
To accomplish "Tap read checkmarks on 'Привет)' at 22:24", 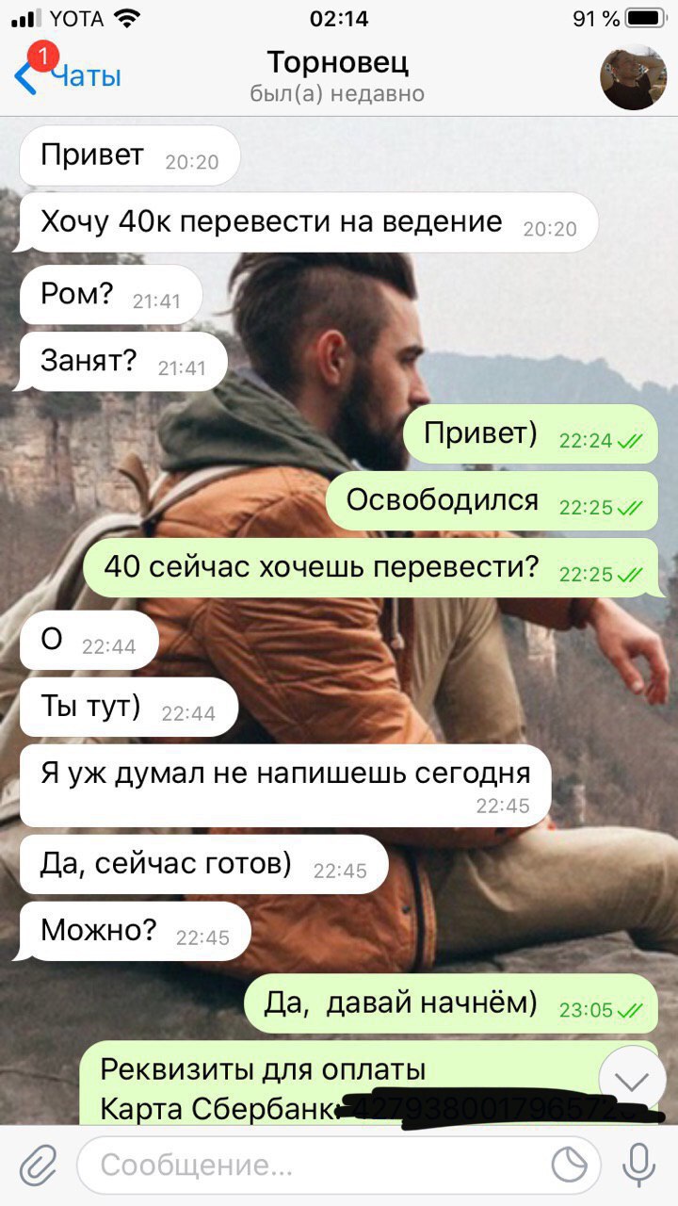I will (630, 441).
